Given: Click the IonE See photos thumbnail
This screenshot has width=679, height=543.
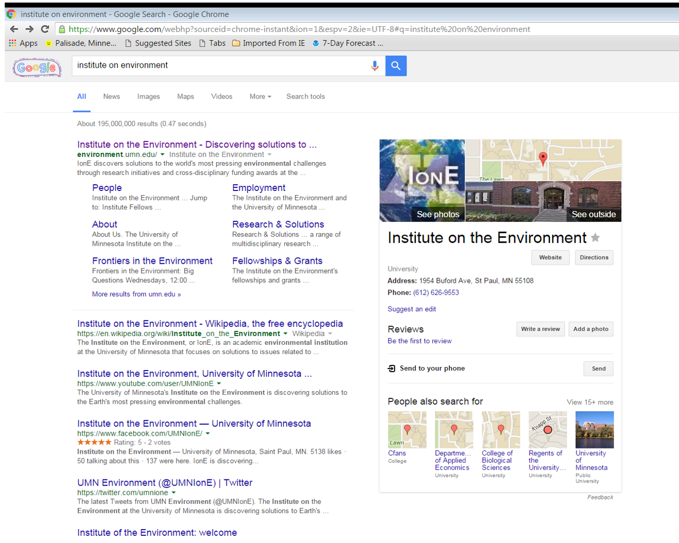Looking at the screenshot, I should click(422, 181).
